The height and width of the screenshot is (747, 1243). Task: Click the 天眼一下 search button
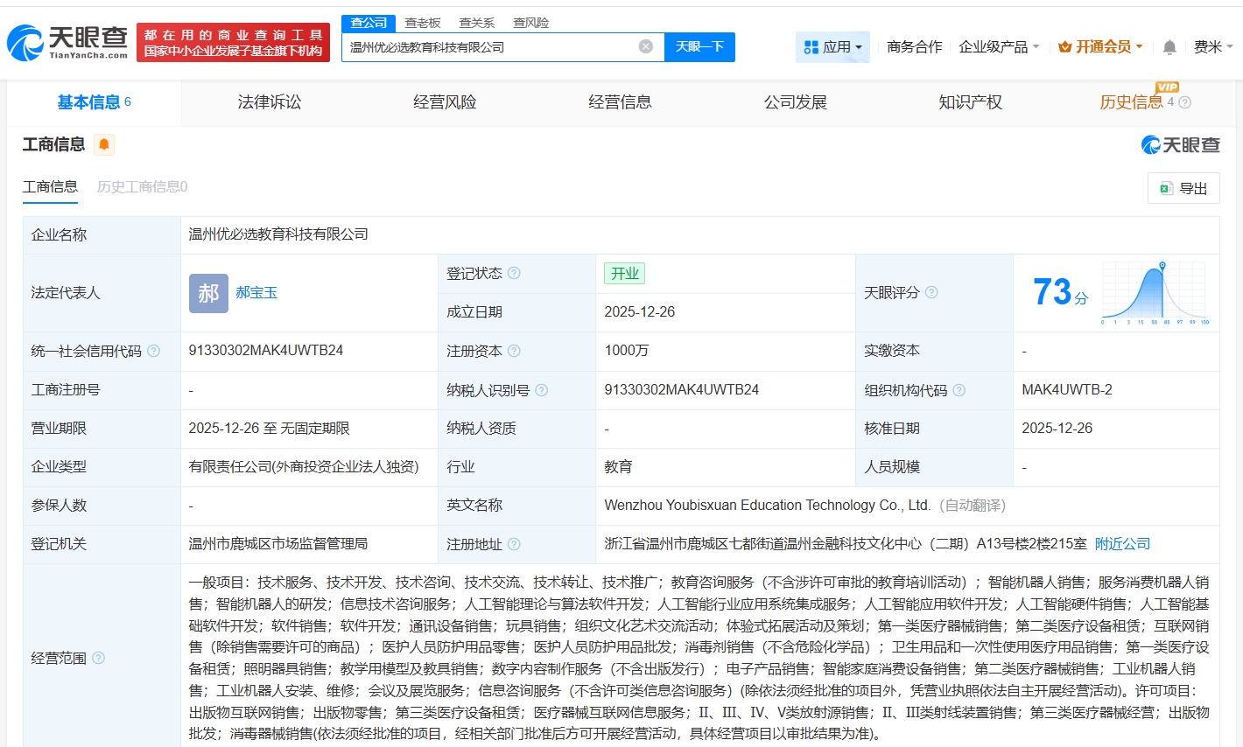click(x=699, y=47)
